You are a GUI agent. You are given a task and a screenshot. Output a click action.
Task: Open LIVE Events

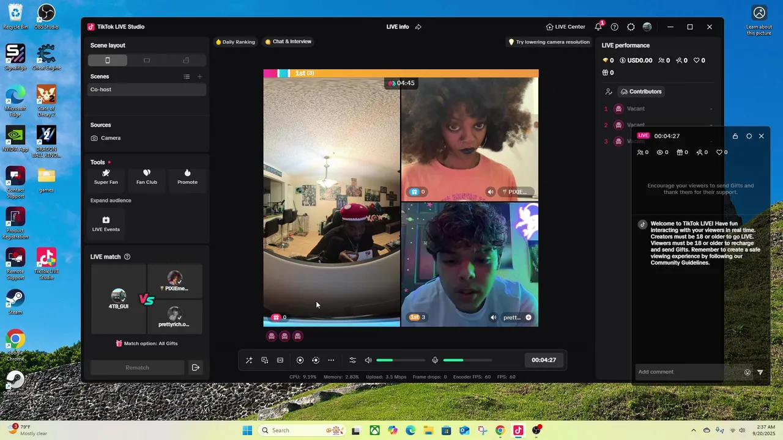(x=106, y=224)
